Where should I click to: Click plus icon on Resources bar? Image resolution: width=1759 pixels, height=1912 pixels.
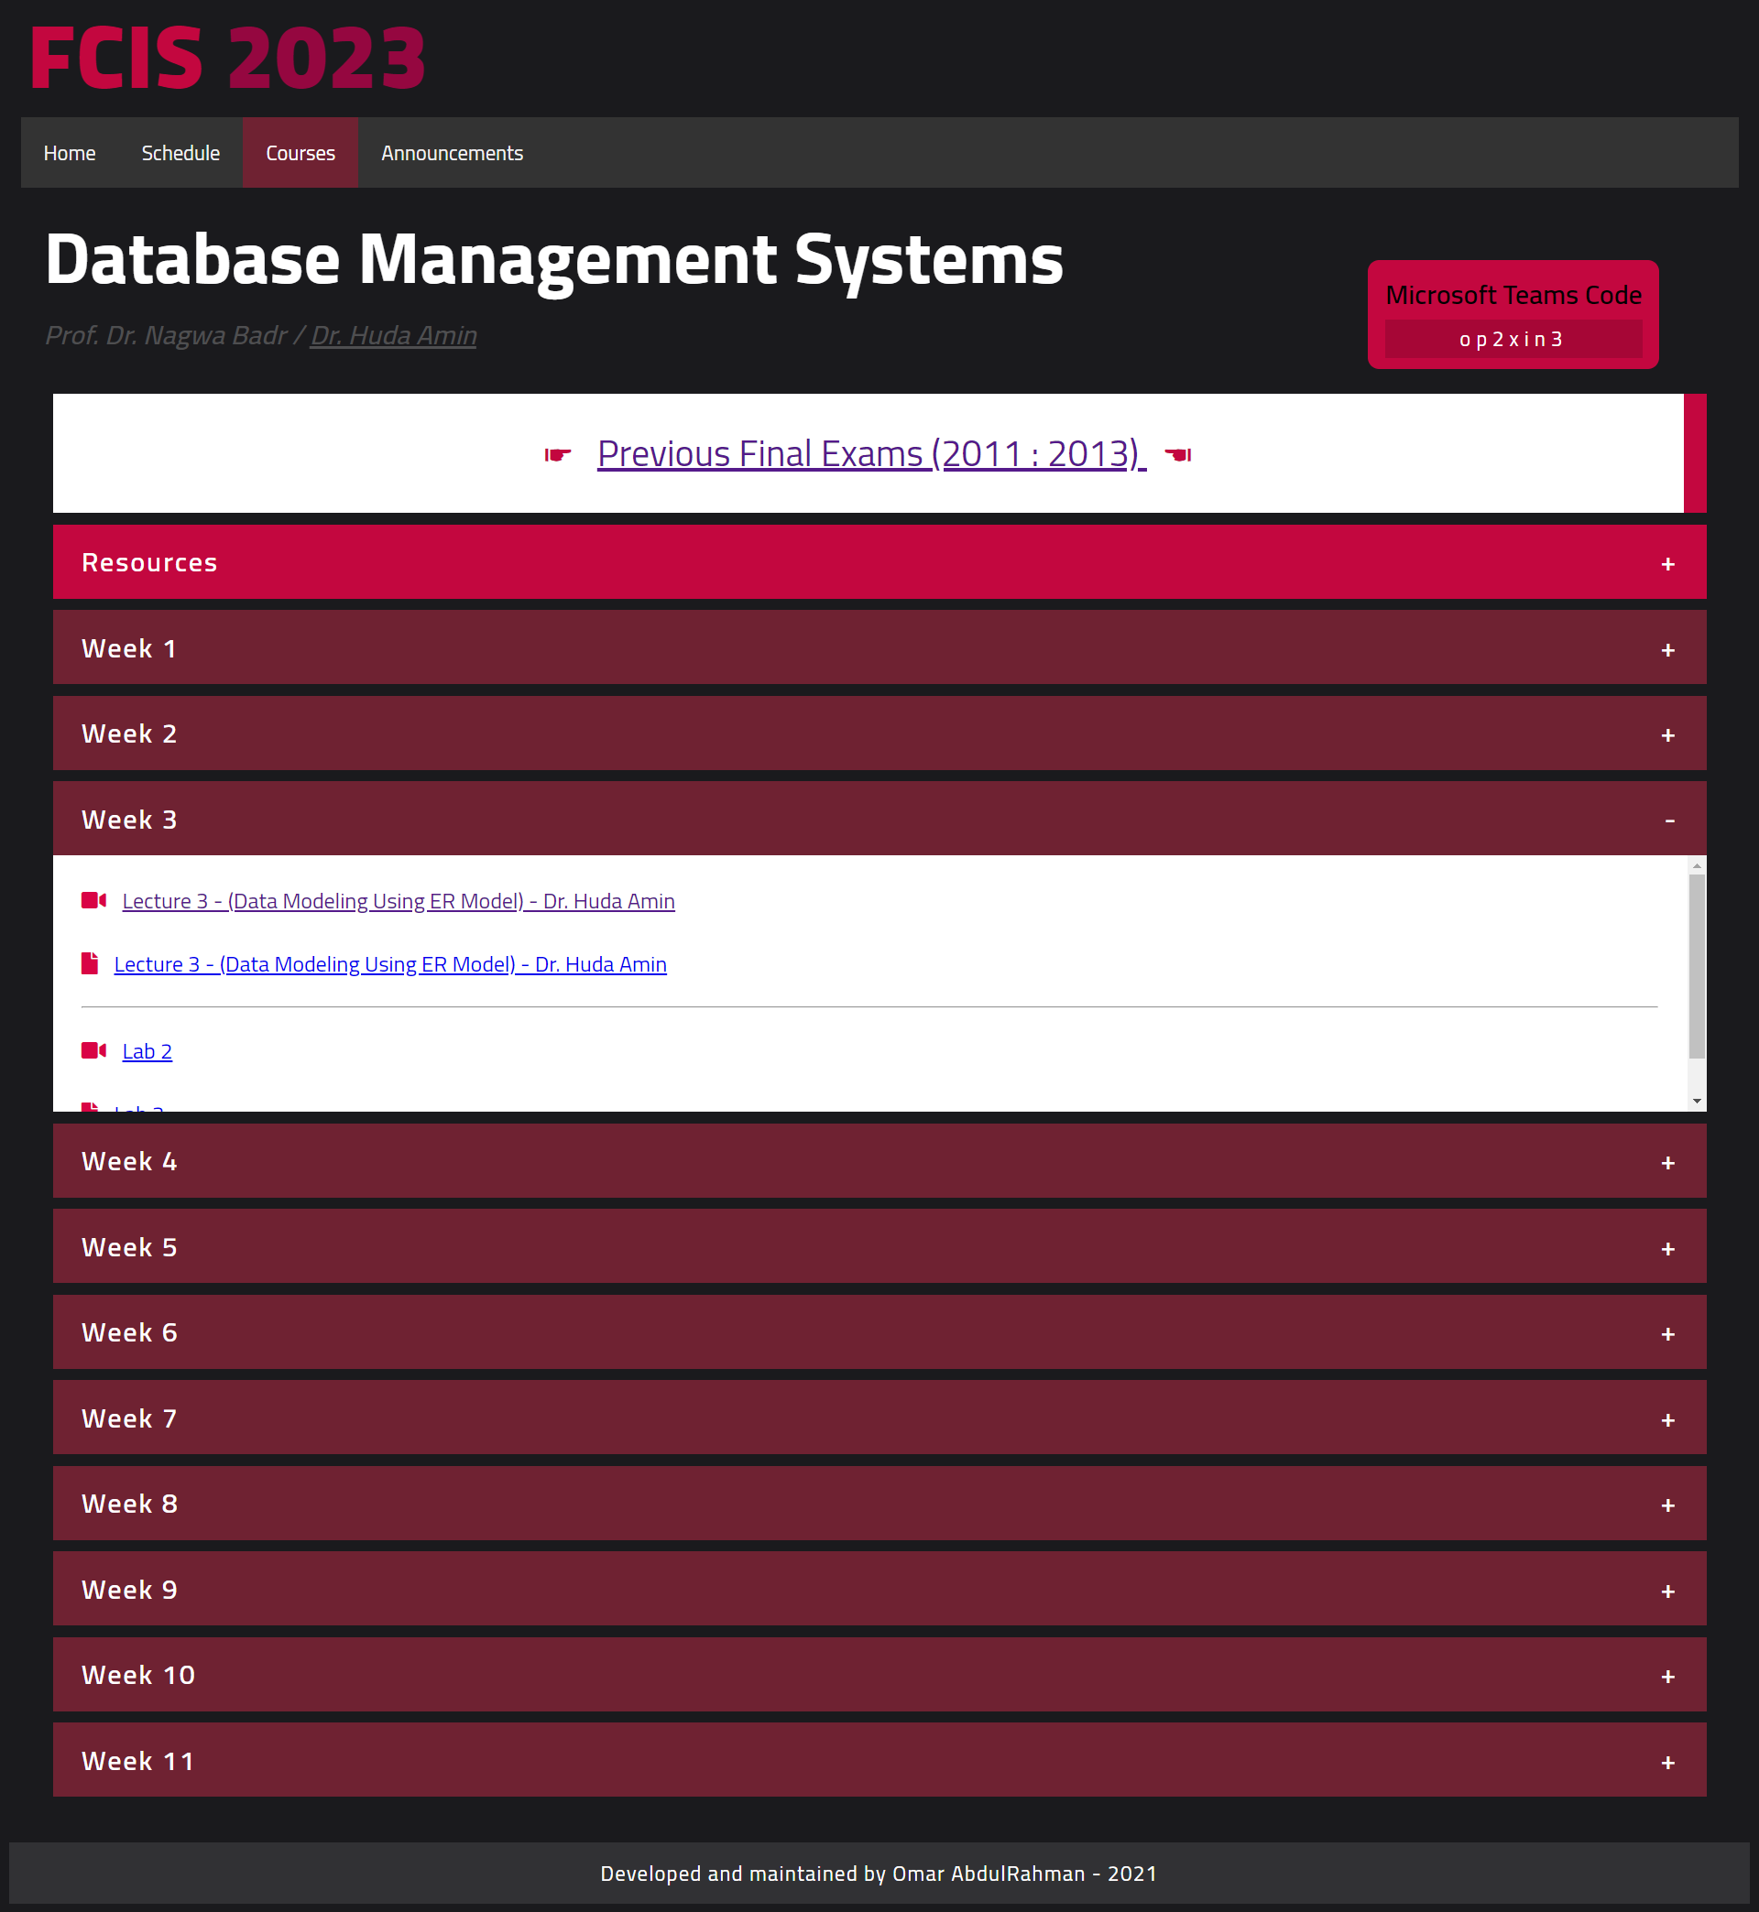coord(1667,564)
